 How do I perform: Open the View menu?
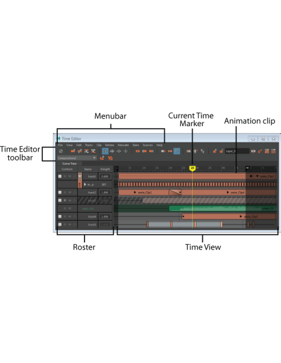70,145
